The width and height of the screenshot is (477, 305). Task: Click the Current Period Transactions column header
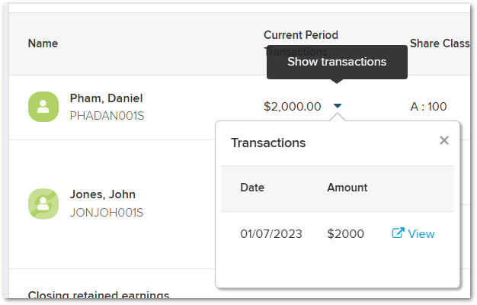301,43
